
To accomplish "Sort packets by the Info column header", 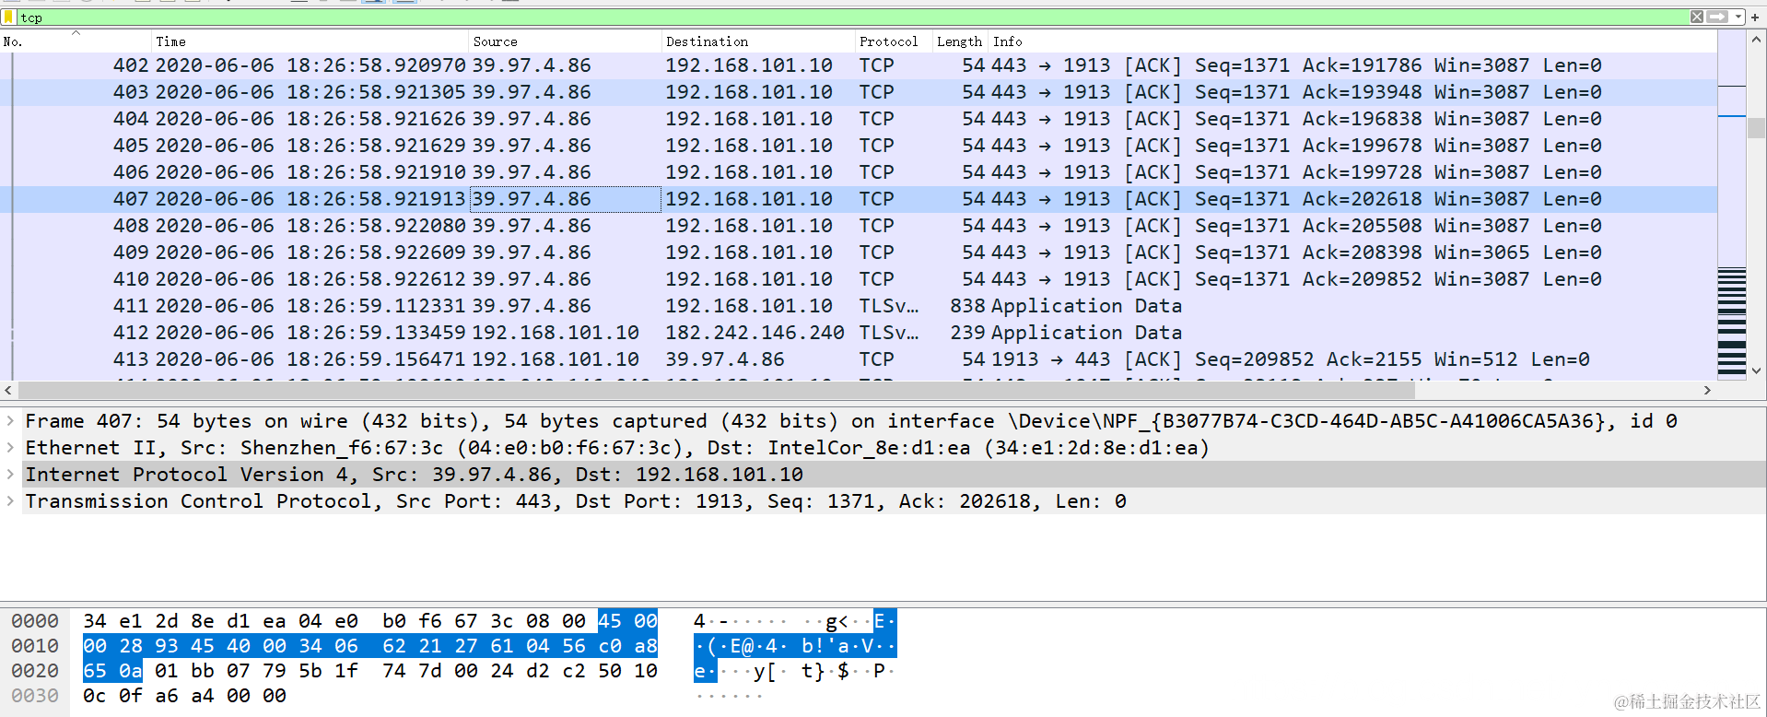I will pos(1352,41).
